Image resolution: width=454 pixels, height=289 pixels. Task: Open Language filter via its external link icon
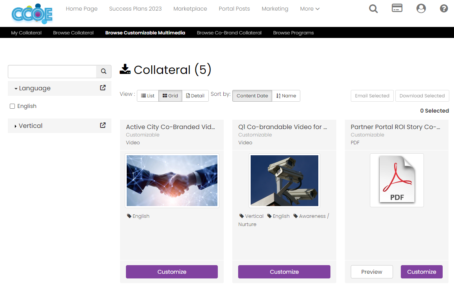tap(102, 88)
